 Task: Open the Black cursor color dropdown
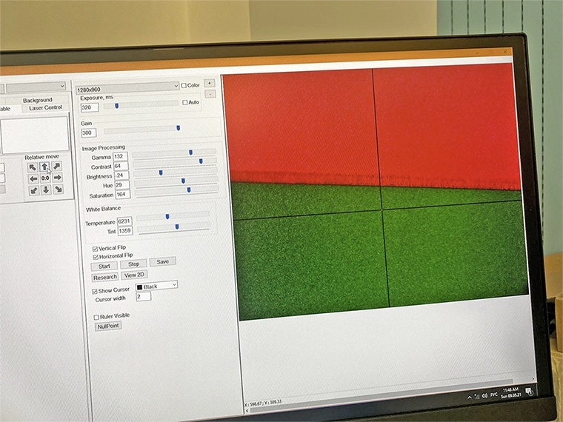pyautogui.click(x=156, y=286)
